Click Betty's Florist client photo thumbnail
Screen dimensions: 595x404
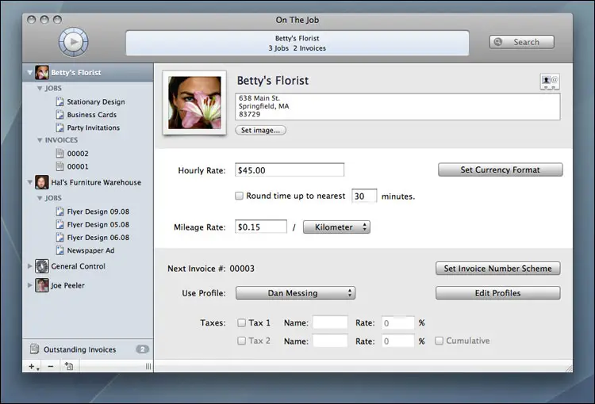click(x=194, y=103)
